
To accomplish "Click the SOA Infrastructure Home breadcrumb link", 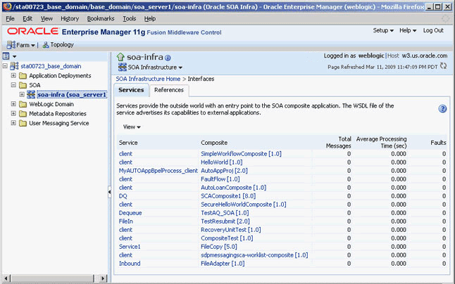I will [x=148, y=79].
